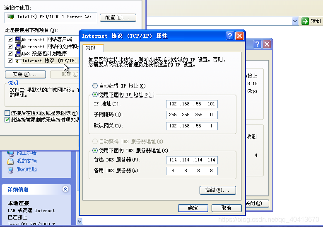The height and width of the screenshot is (227, 323).
Task: Switch to the 常规 tab
Action: point(91,48)
